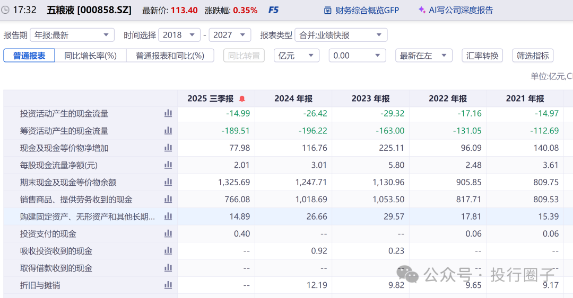The height and width of the screenshot is (298, 573).
Task: Click the clock icon next to 17:32
Action: pos(5,10)
